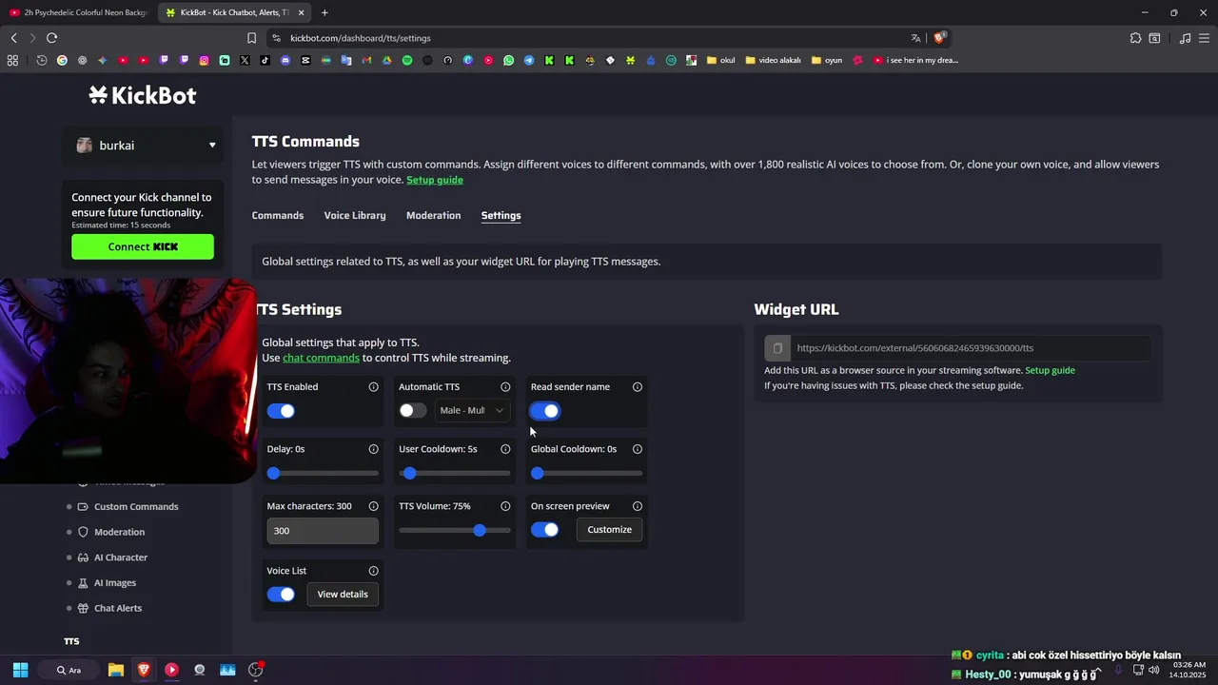Open Windows Start menu
This screenshot has width=1218, height=685.
(x=20, y=670)
